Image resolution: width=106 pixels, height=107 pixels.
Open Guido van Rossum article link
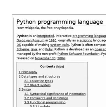31,40
